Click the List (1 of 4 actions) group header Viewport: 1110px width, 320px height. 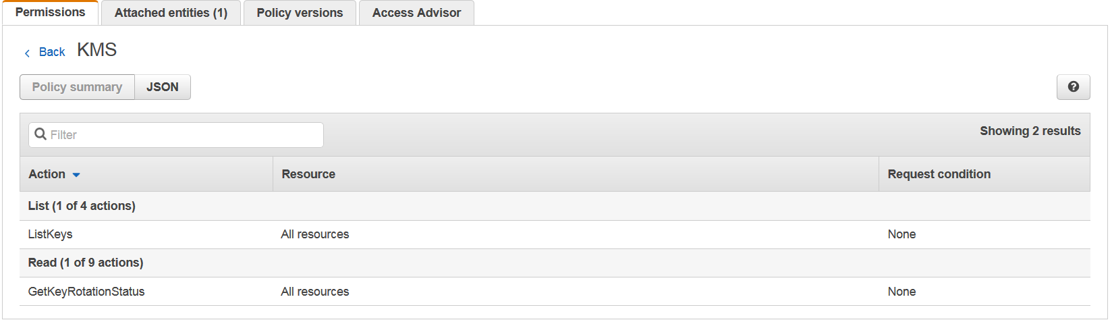(82, 206)
